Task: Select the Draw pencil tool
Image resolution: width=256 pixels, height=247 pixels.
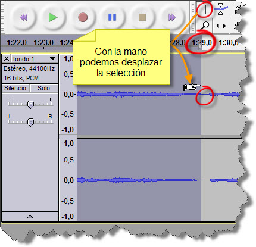Action: pyautogui.click(x=237, y=10)
